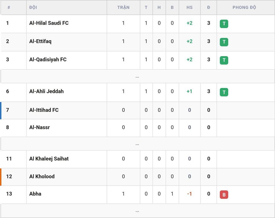Expand hidden rows below Al-Qadisiyah FC

pos(137,76)
